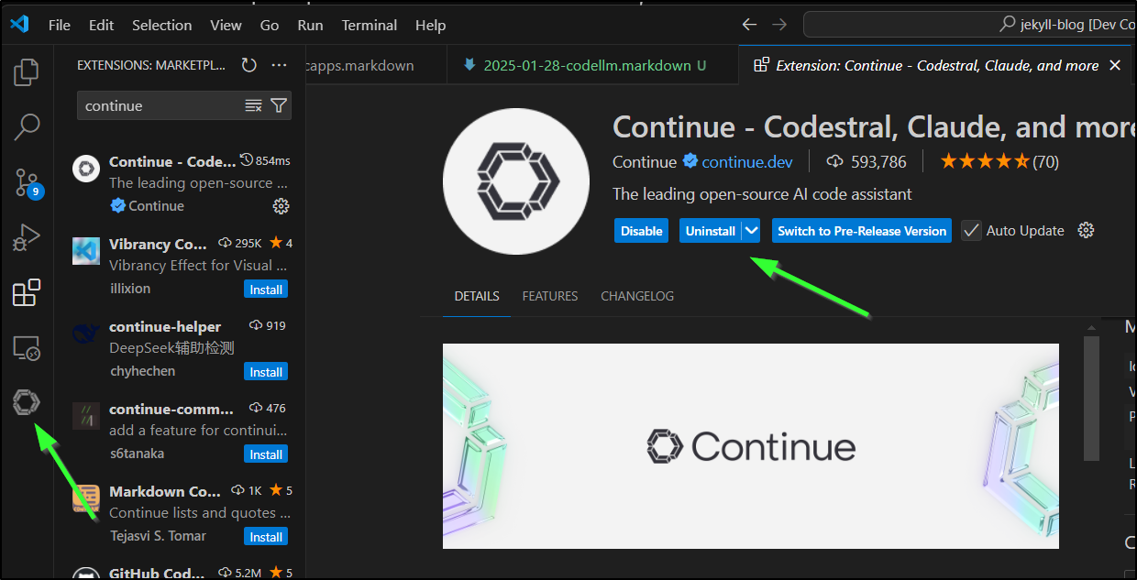Screen dimensions: 1137x580
Task: Open the Run and Debug view
Action: [x=26, y=238]
